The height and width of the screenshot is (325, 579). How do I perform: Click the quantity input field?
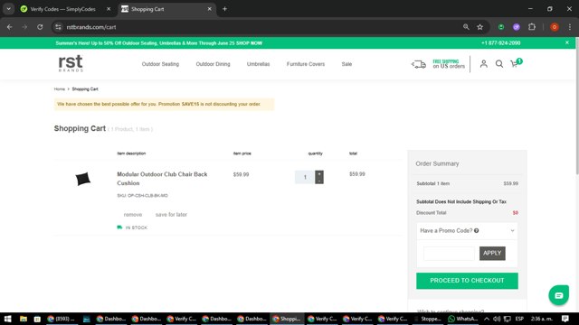tap(305, 177)
